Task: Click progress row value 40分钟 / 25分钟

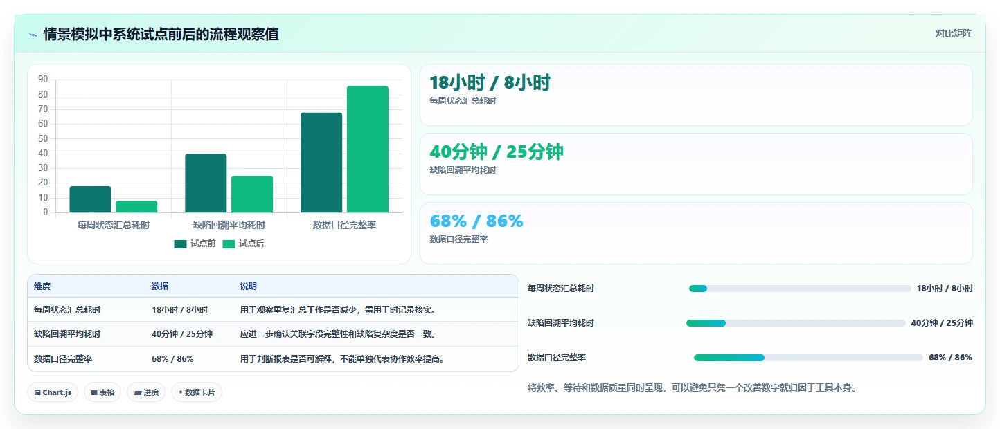Action: pos(942,323)
